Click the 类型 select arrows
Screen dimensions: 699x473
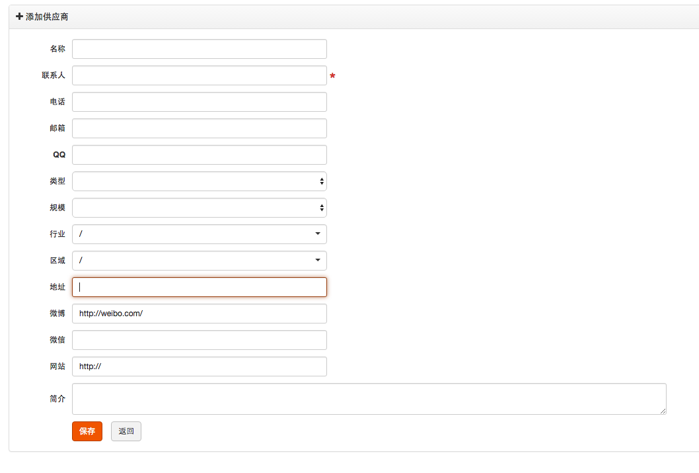[322, 181]
